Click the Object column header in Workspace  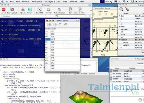[x=126, y=13]
